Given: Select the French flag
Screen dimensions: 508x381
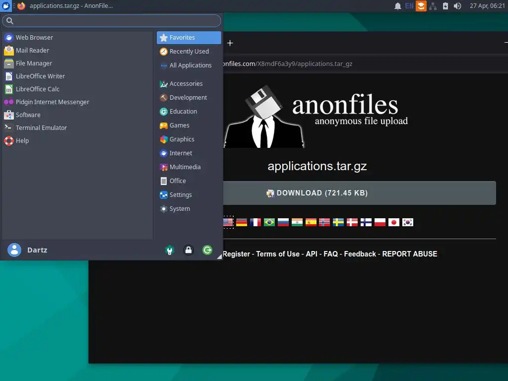Looking at the screenshot, I should coord(255,222).
